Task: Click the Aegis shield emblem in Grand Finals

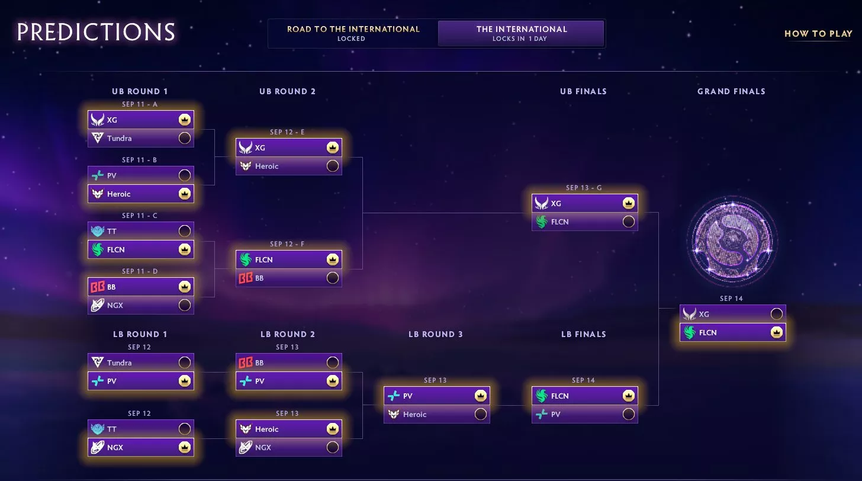Action: coord(732,242)
